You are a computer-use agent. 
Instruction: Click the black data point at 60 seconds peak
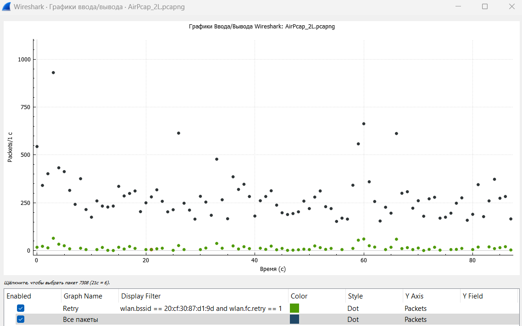point(364,124)
